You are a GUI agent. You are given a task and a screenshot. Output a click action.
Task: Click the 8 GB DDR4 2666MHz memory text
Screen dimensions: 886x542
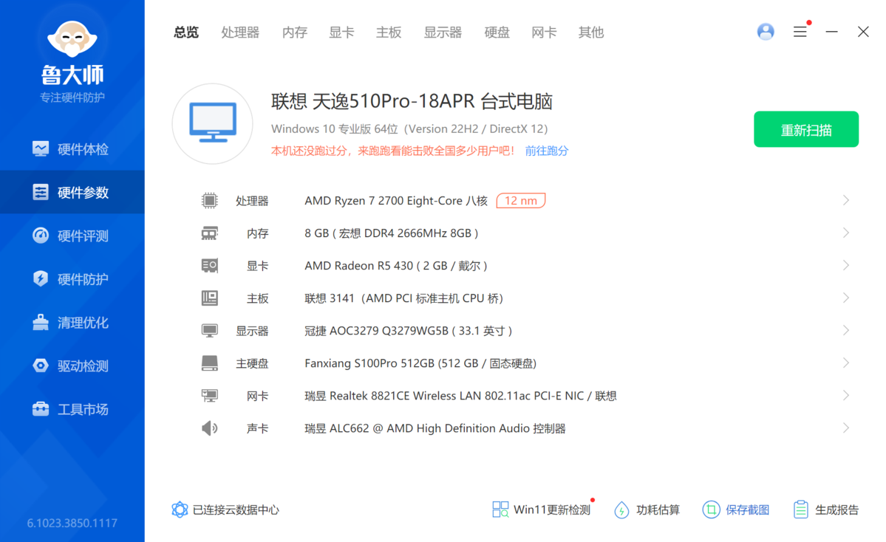(x=392, y=233)
